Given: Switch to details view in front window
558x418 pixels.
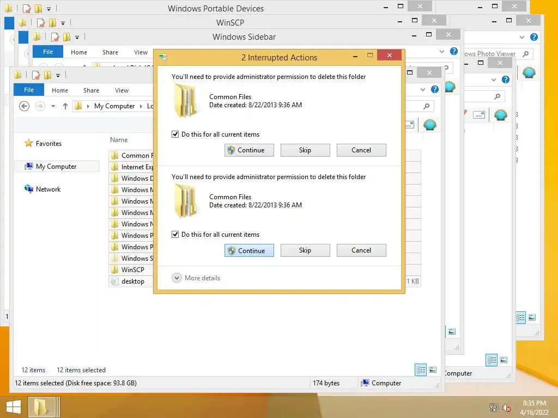Looking at the screenshot, I should click(421, 370).
